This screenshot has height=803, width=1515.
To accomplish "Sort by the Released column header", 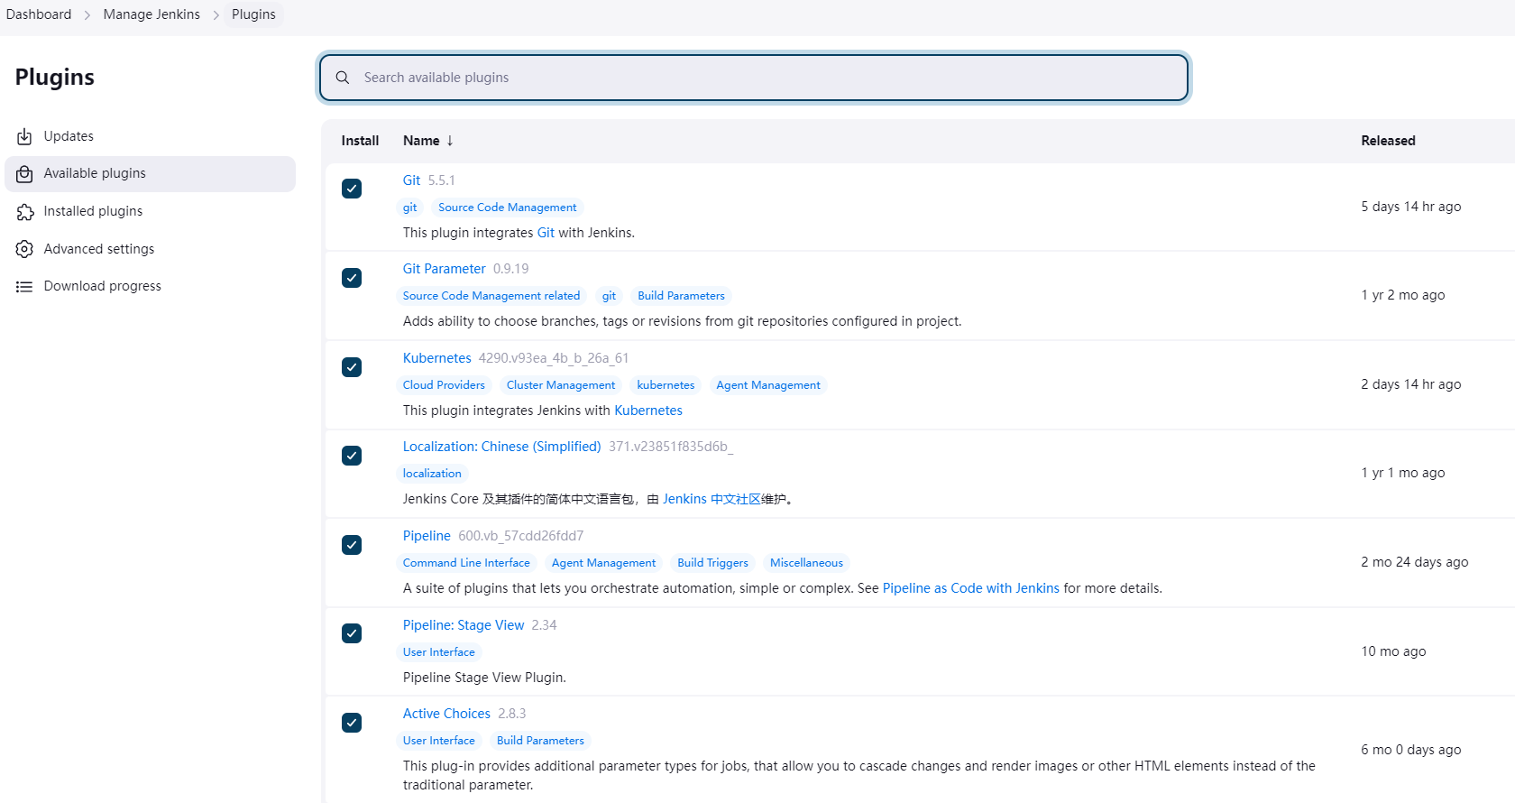I will (1388, 141).
